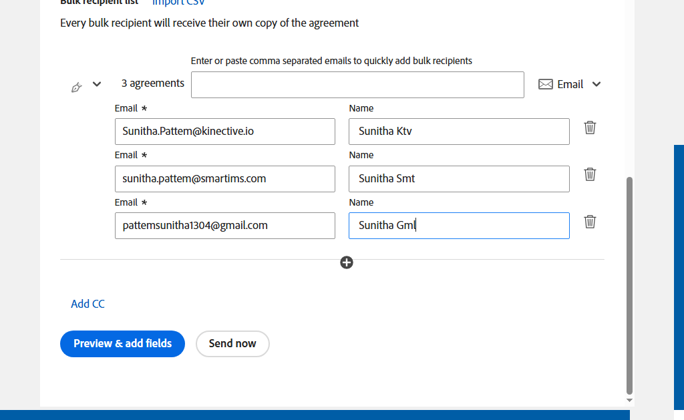684x420 pixels.
Task: Click the signer role pen icon
Action: (x=77, y=87)
